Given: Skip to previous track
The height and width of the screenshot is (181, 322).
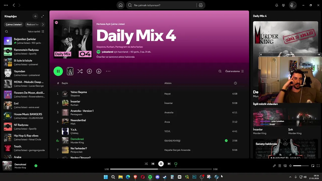Looking at the screenshot, I should click(x=153, y=164).
